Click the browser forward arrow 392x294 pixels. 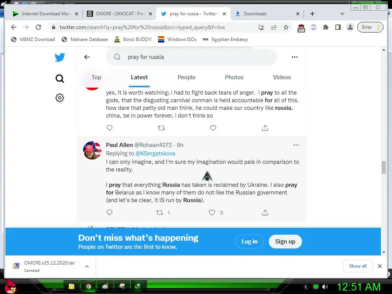click(26, 27)
